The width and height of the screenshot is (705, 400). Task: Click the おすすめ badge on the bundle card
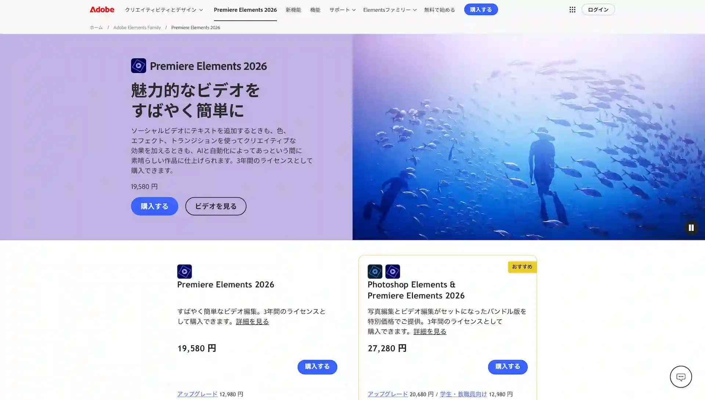(522, 267)
